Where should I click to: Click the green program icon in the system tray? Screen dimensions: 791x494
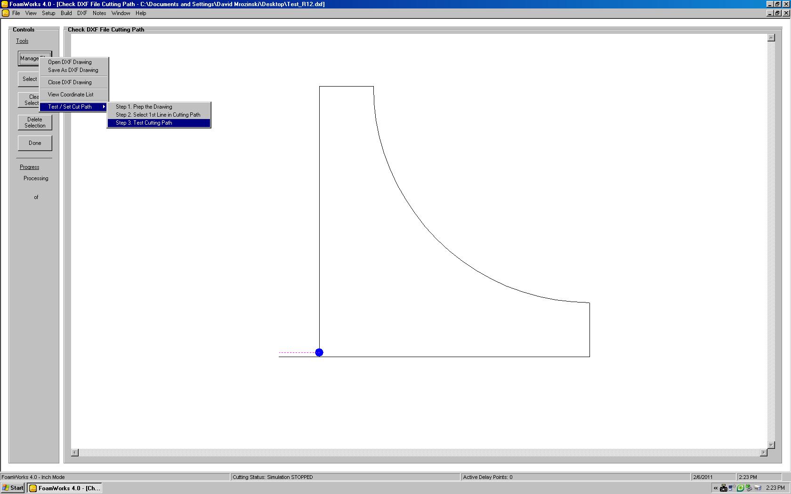tap(740, 488)
